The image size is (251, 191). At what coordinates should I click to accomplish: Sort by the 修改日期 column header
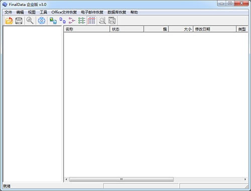pos(215,29)
